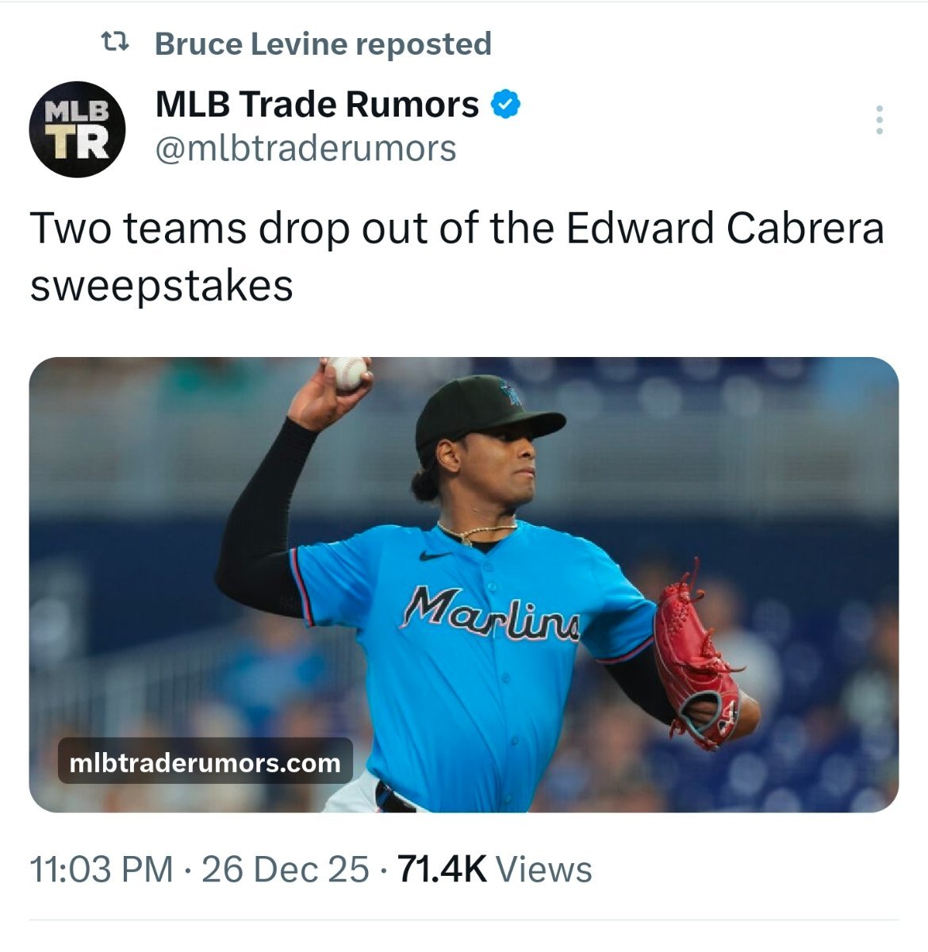The image size is (928, 952).
Task: View the 71.4K Views count
Action: tap(495, 869)
